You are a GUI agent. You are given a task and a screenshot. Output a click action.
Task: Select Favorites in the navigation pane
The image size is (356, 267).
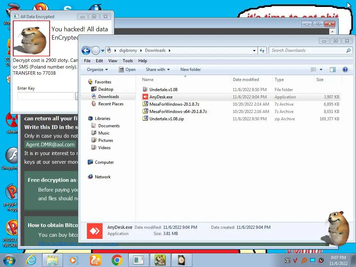[x=103, y=82]
